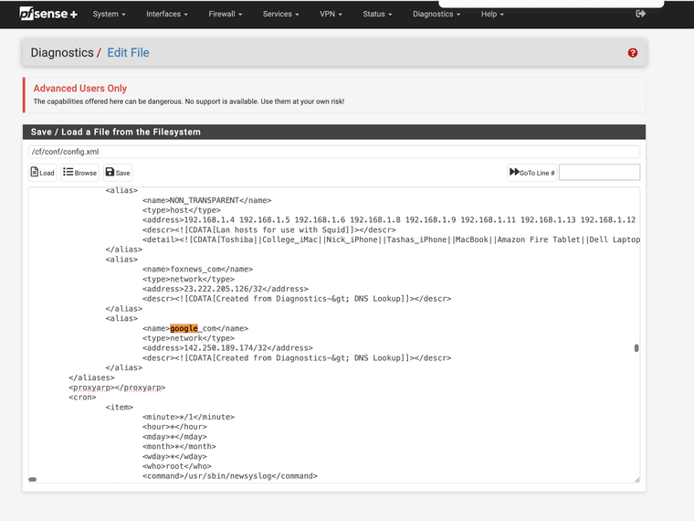Open the System dropdown menu
Screen dimensions: 694x521
[x=109, y=15]
